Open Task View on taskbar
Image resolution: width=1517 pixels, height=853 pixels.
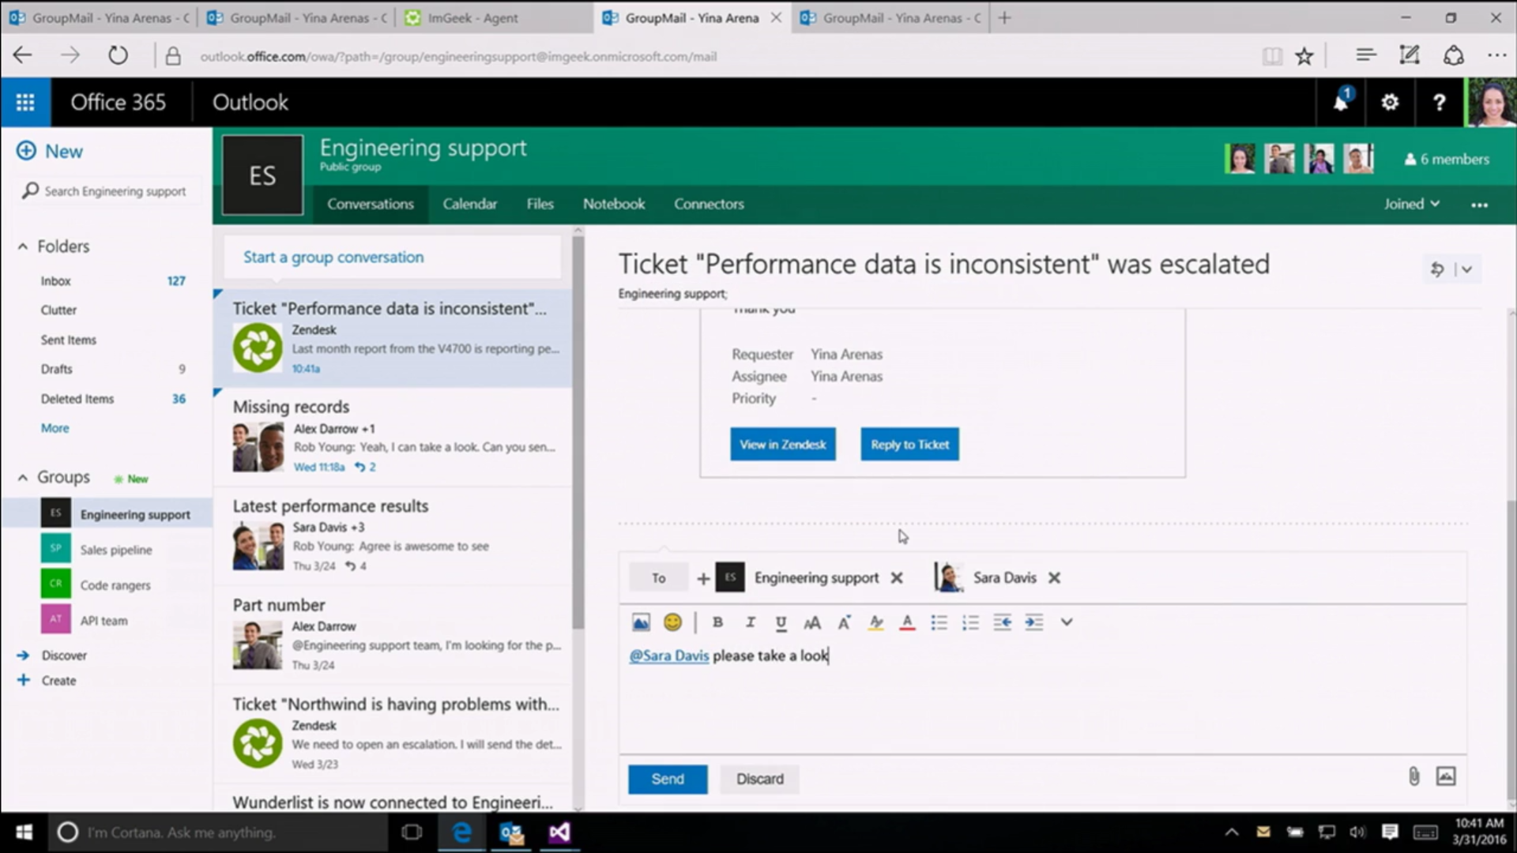pos(412,832)
